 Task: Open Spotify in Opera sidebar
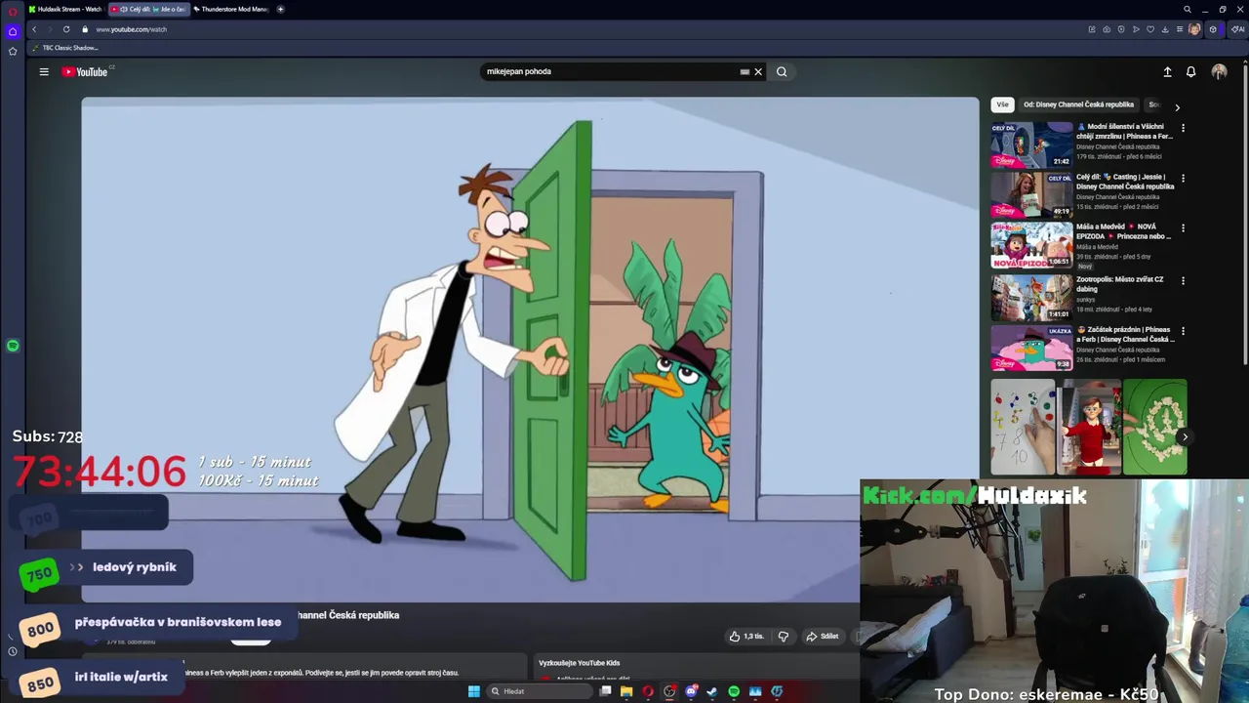pos(13,346)
